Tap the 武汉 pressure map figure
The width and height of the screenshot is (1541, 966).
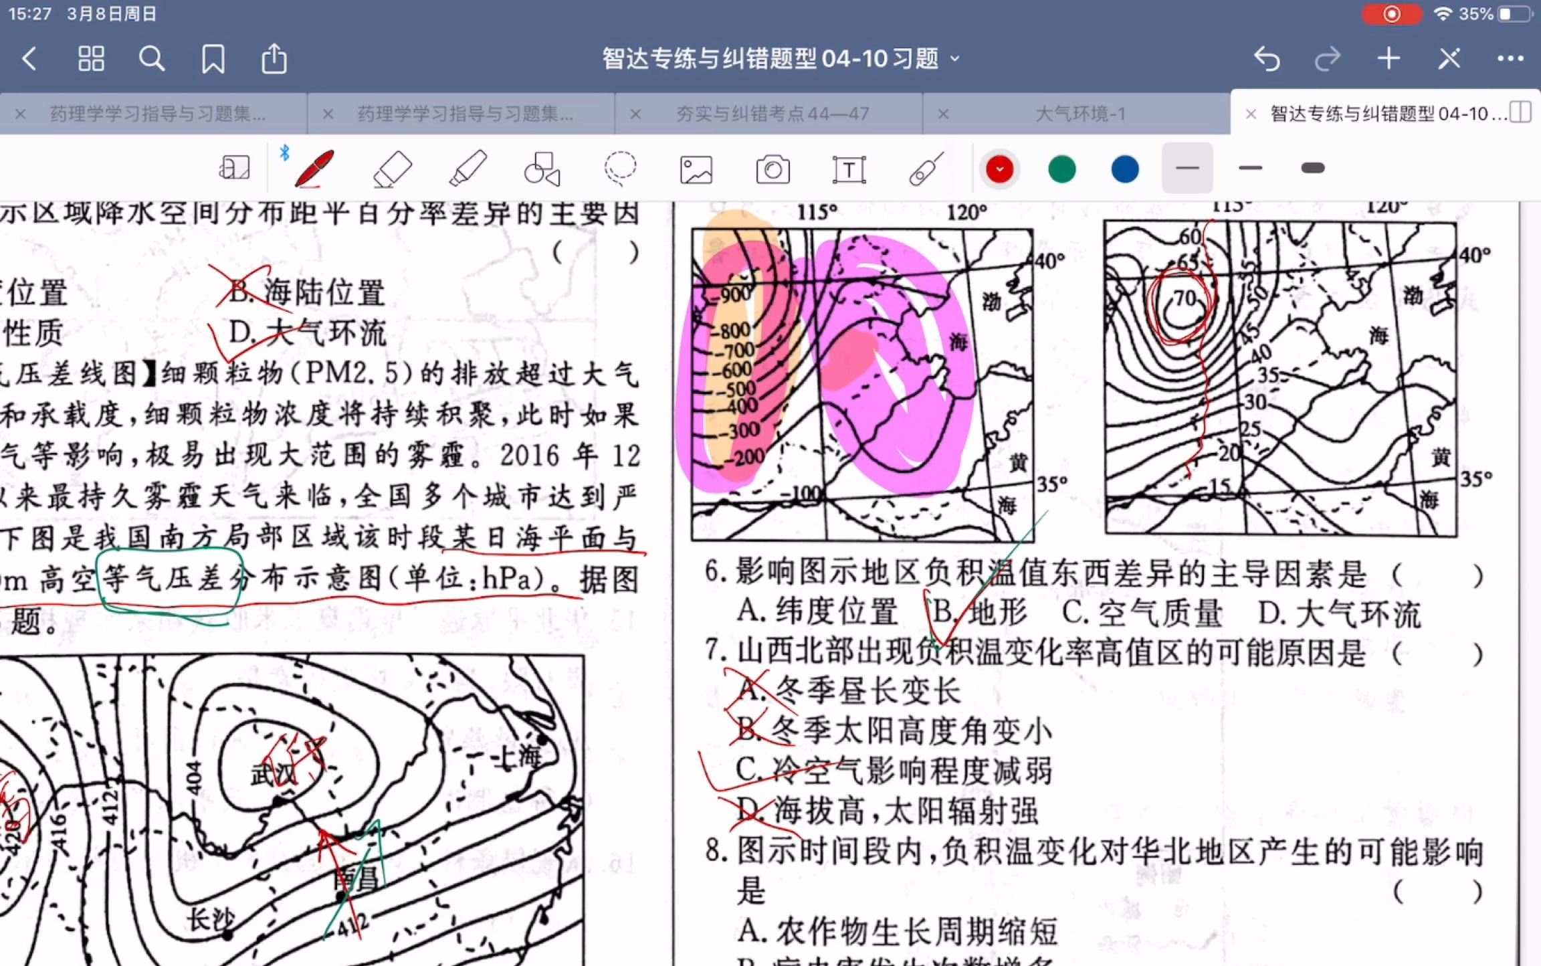click(292, 809)
